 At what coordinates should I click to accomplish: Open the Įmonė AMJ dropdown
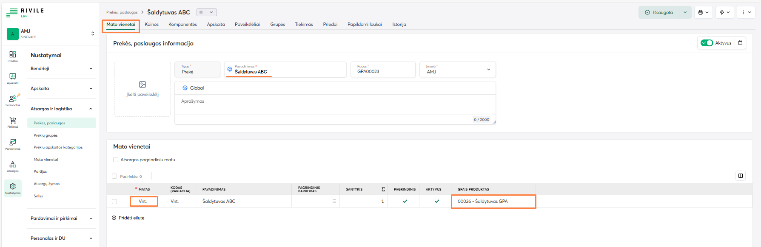coord(457,70)
